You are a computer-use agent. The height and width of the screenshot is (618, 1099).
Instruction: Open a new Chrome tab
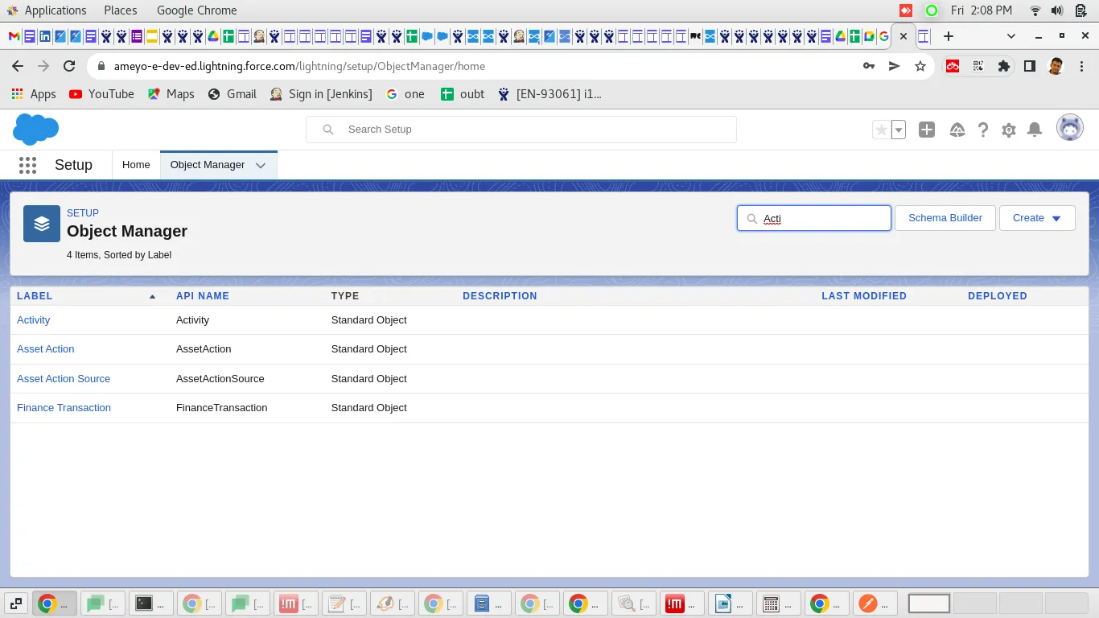[x=949, y=36]
